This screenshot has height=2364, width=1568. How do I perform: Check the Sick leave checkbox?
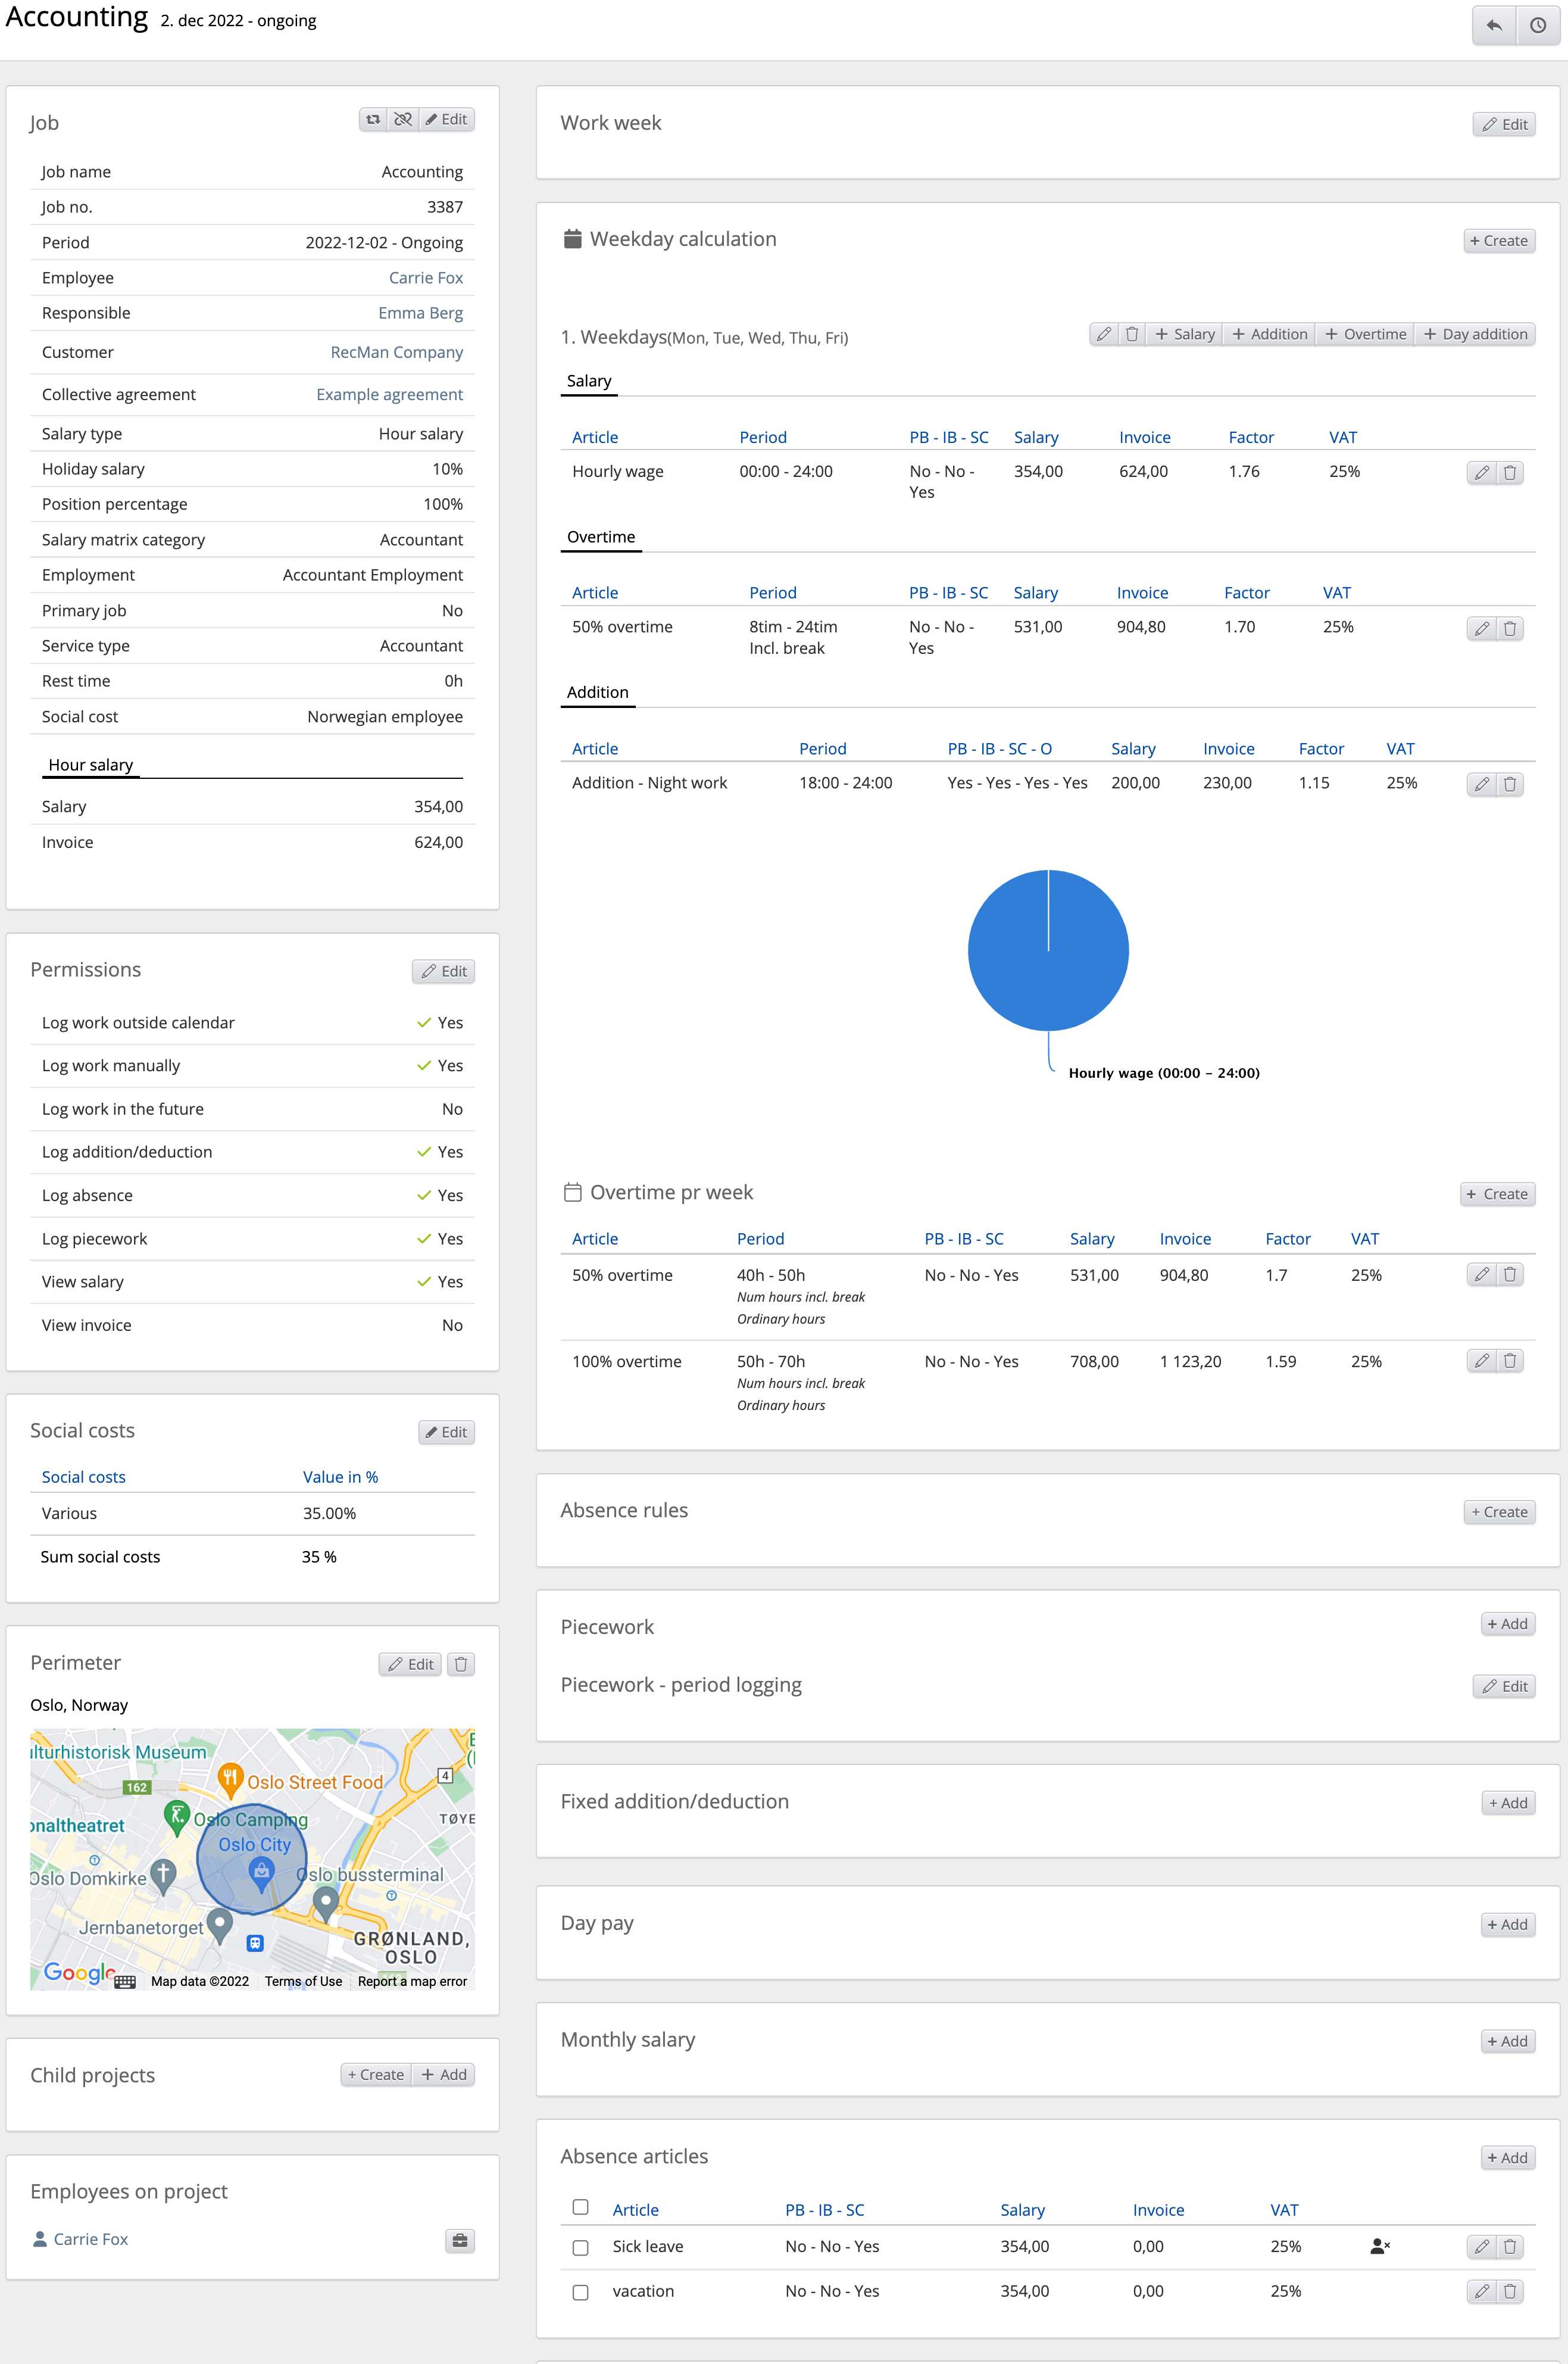pos(580,2247)
